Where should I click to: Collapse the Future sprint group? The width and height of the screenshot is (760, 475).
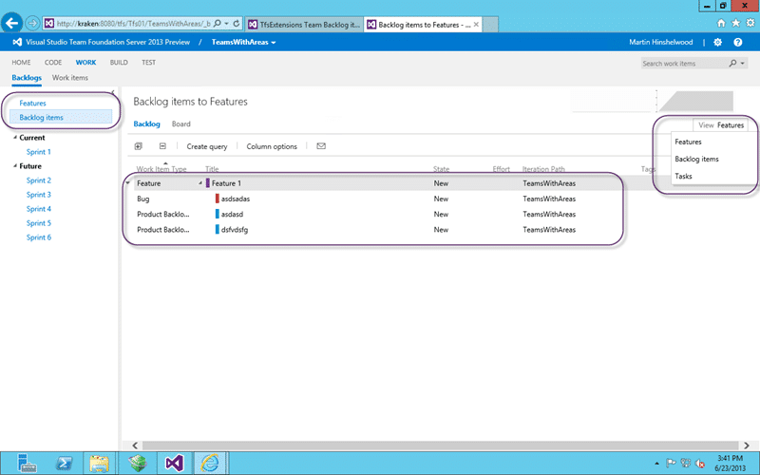coord(15,165)
